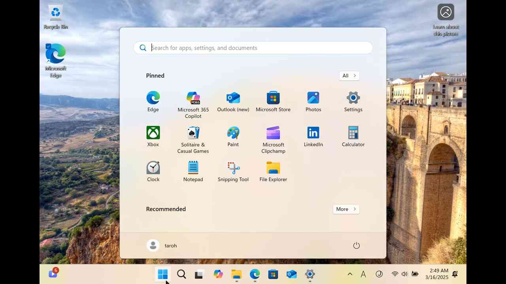This screenshot has height=284, width=506.
Task: Open taroh user account menu
Action: pyautogui.click(x=162, y=245)
